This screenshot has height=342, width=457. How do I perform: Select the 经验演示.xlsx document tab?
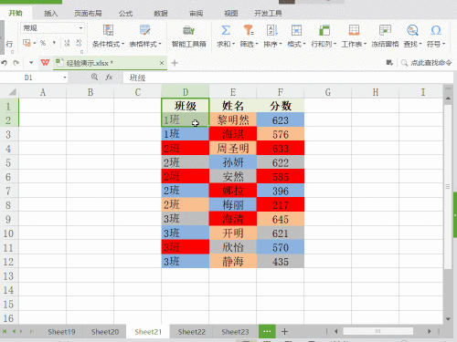point(110,63)
